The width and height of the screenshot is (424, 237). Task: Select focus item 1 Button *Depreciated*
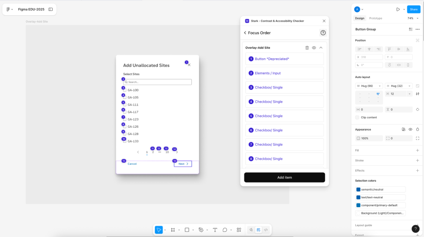[x=284, y=59]
